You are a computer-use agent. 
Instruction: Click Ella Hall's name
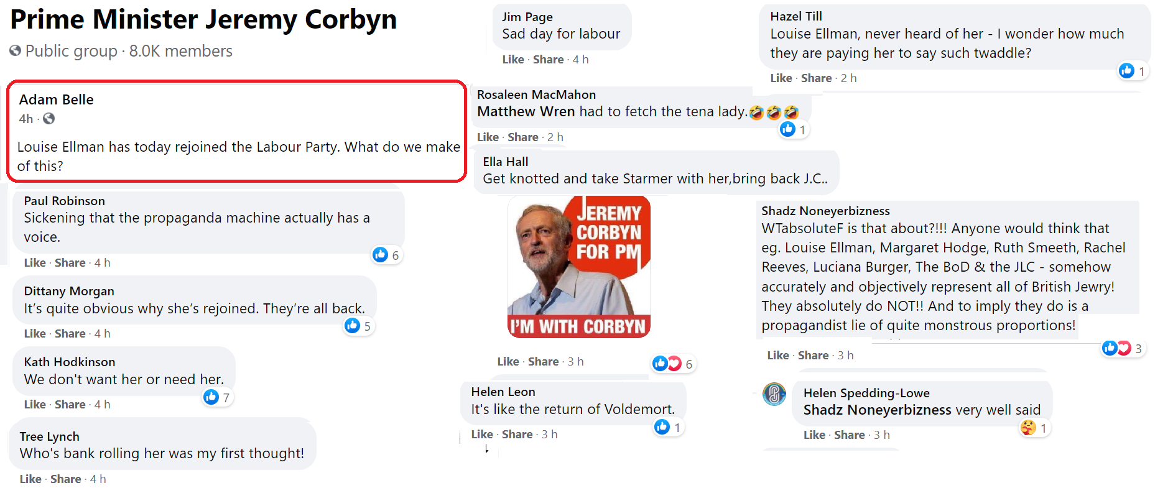(505, 162)
